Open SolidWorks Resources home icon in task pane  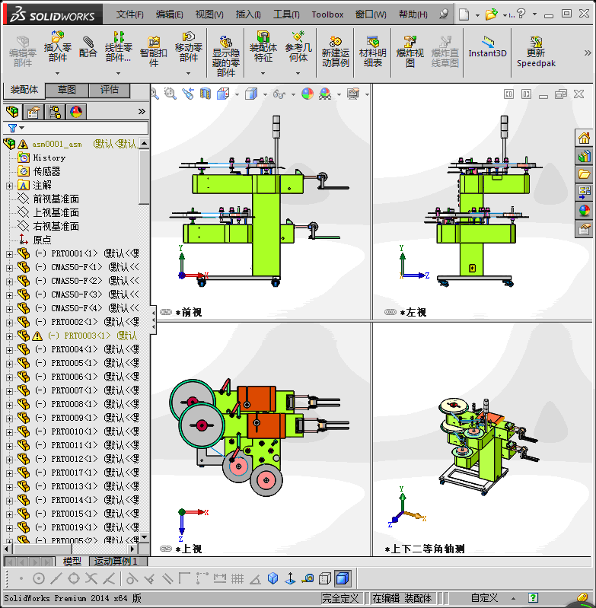(584, 138)
